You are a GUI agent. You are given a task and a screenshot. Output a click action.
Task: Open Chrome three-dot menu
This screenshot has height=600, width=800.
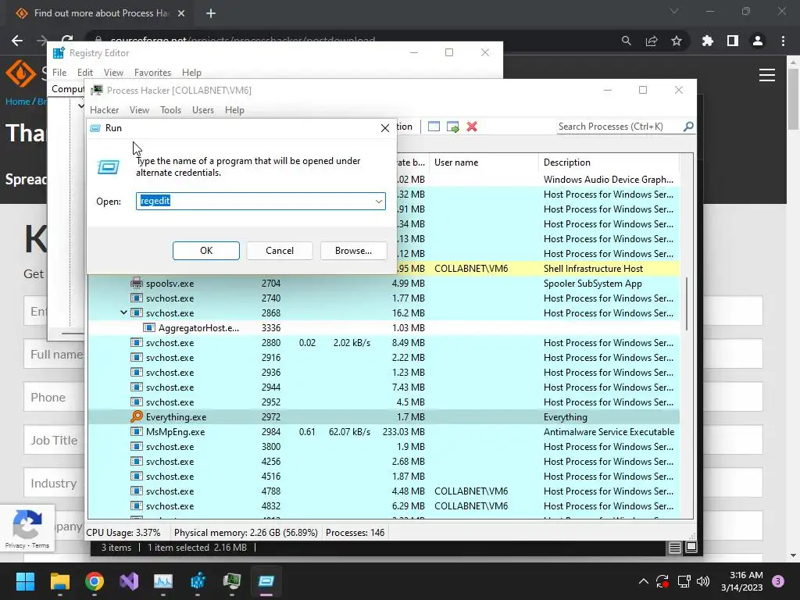click(x=783, y=41)
